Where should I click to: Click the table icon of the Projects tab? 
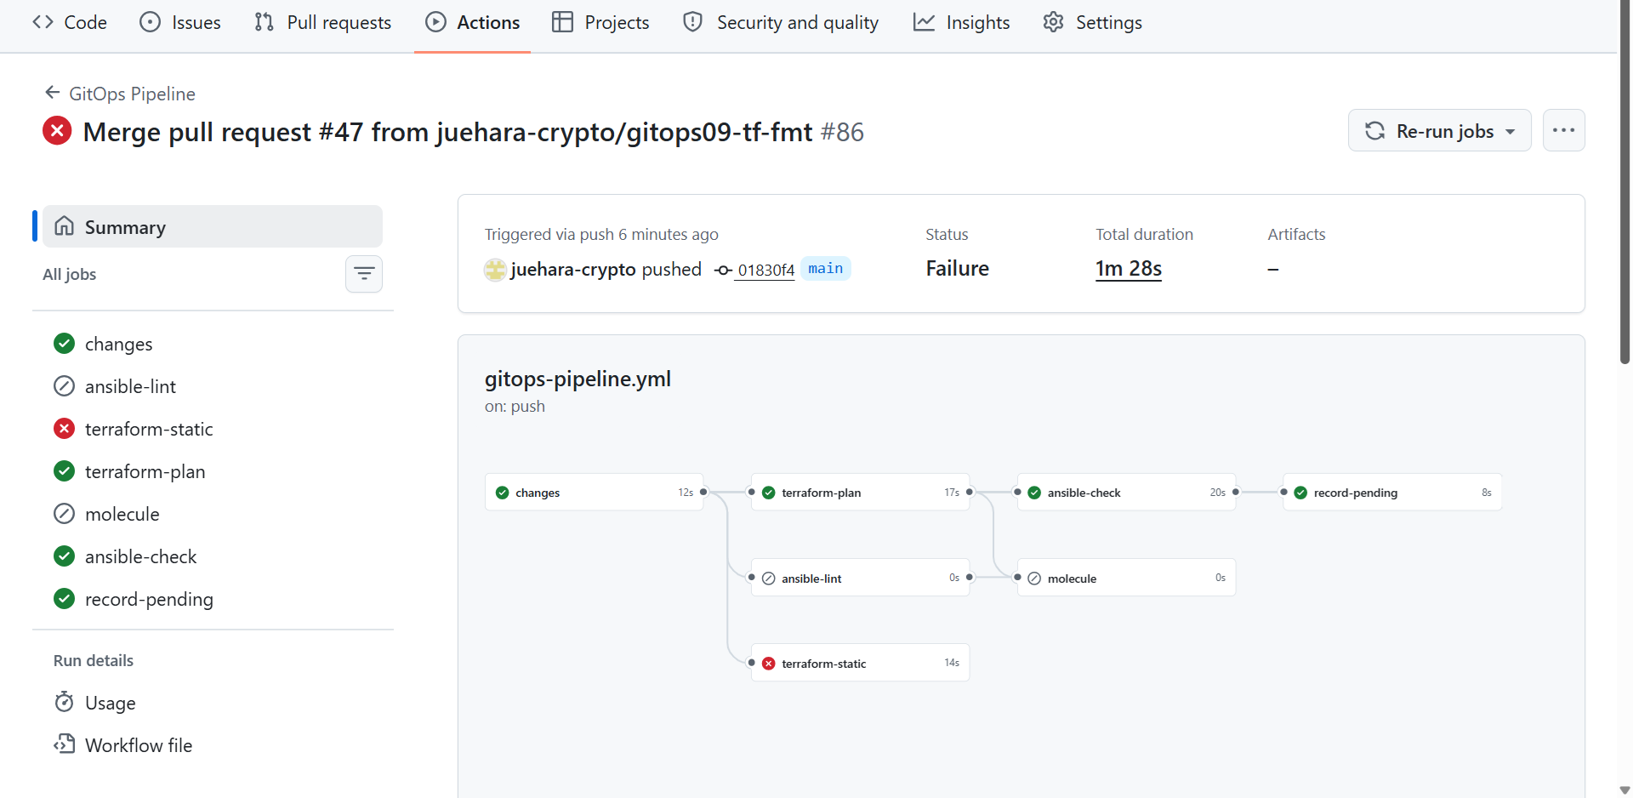[562, 22]
